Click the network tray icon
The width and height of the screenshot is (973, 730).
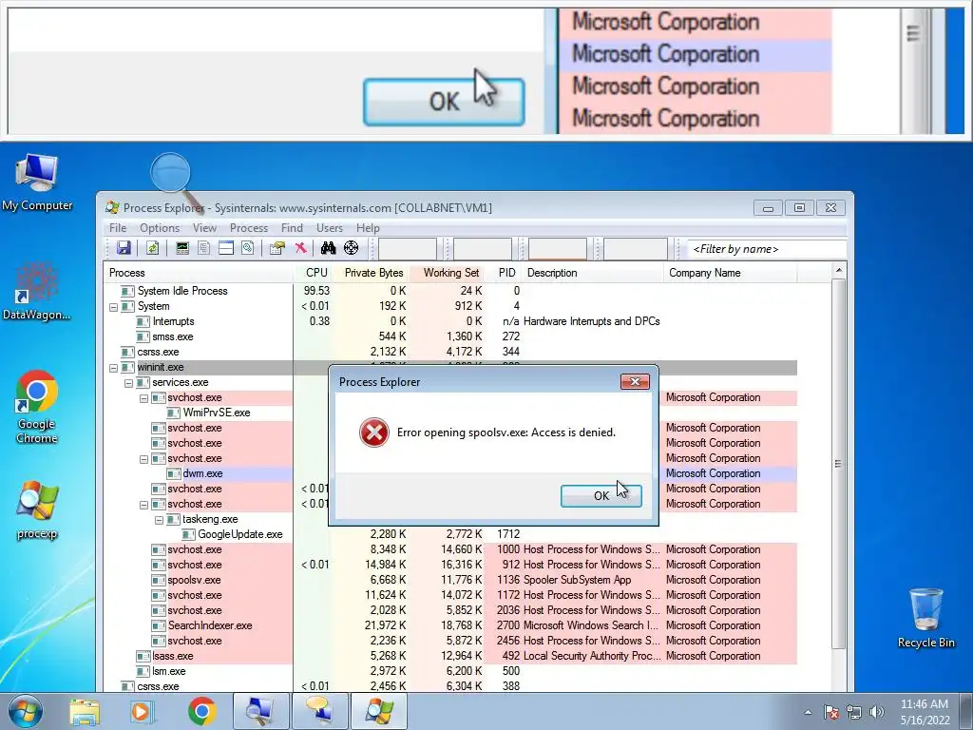click(854, 712)
